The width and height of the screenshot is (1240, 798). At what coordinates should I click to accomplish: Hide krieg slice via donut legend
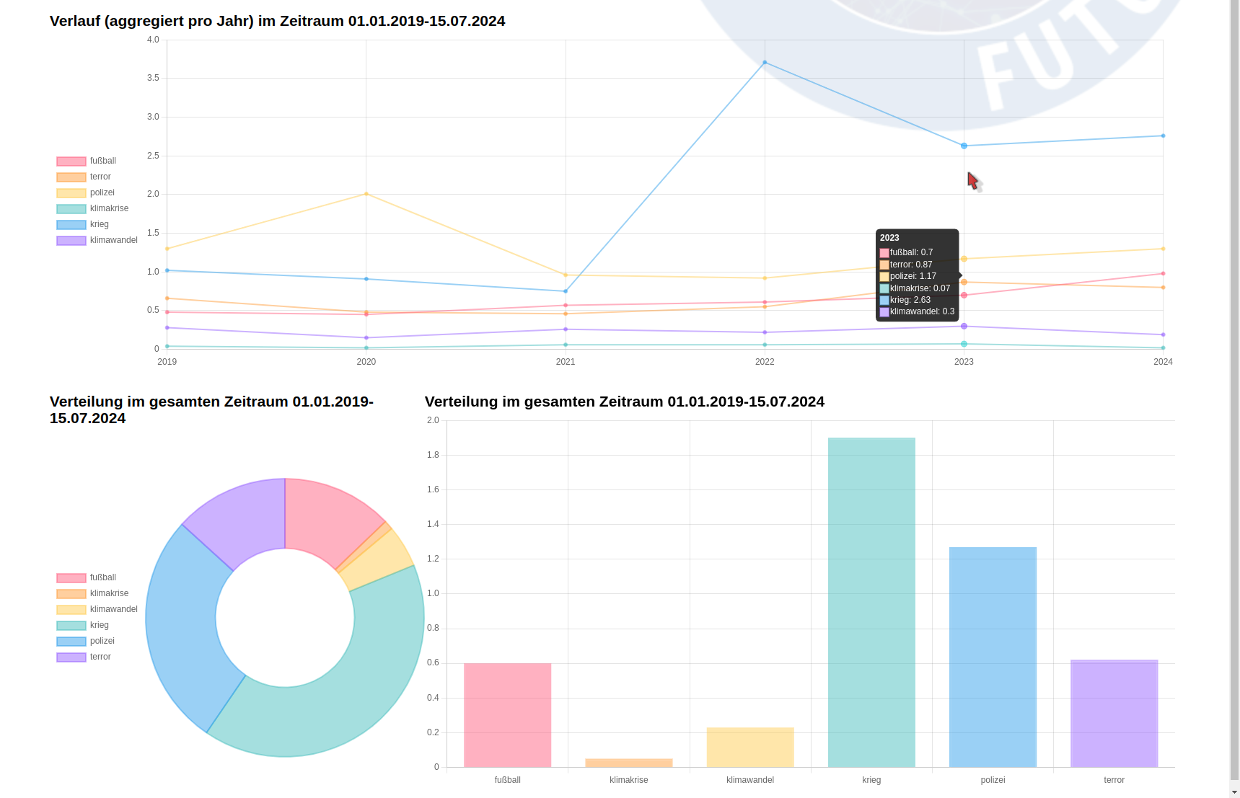pyautogui.click(x=83, y=625)
